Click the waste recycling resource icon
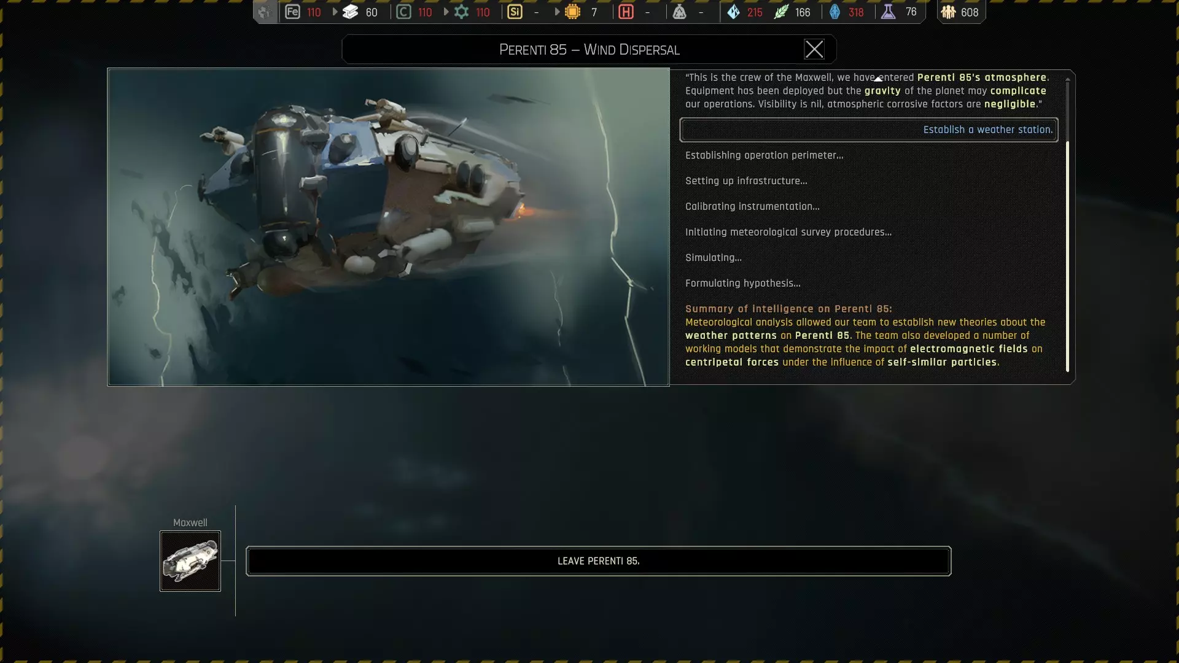 pos(679,12)
